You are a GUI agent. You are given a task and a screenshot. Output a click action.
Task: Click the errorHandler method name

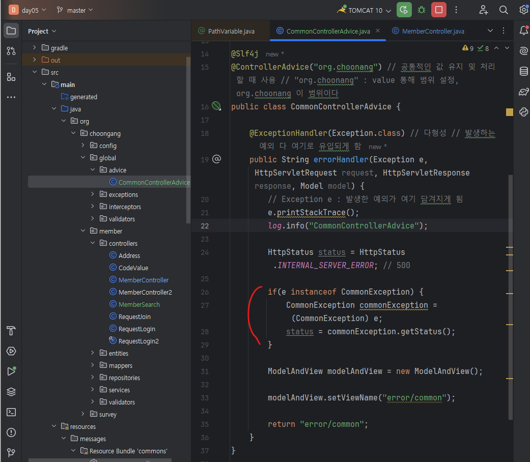coord(341,159)
